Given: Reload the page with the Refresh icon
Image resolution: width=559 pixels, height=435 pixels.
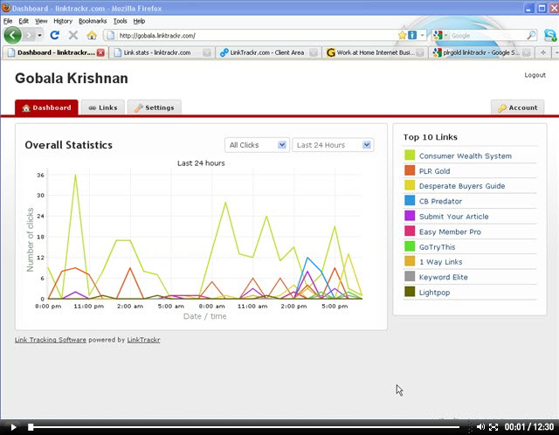Looking at the screenshot, I should pyautogui.click(x=54, y=35).
